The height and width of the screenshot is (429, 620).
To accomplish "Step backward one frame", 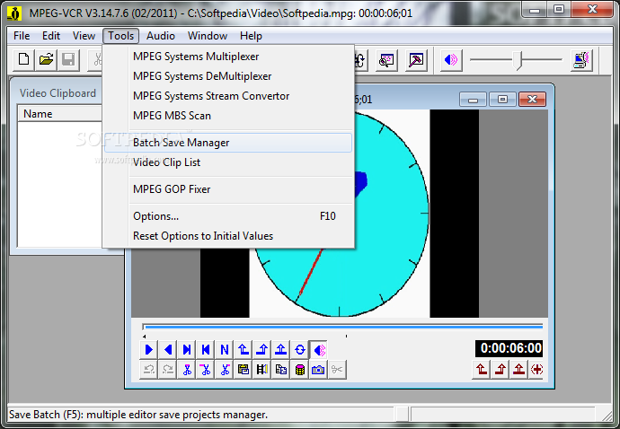I will pos(206,350).
